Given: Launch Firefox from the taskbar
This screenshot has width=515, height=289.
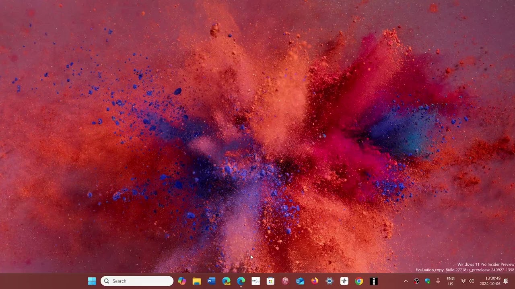Looking at the screenshot, I should (315, 281).
